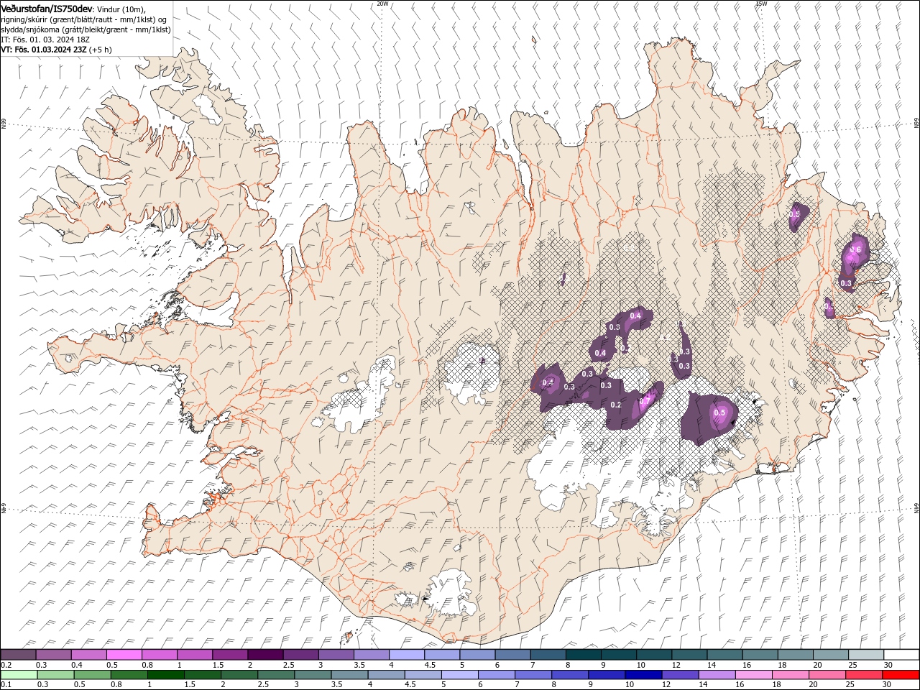Click the top-row legend swatch starting at 0.2
Viewport: 920px width, 690px height.
tap(18, 655)
